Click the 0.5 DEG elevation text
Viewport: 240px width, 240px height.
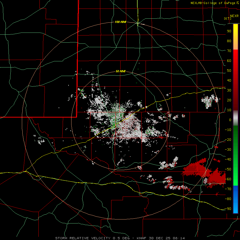[x=121, y=238]
